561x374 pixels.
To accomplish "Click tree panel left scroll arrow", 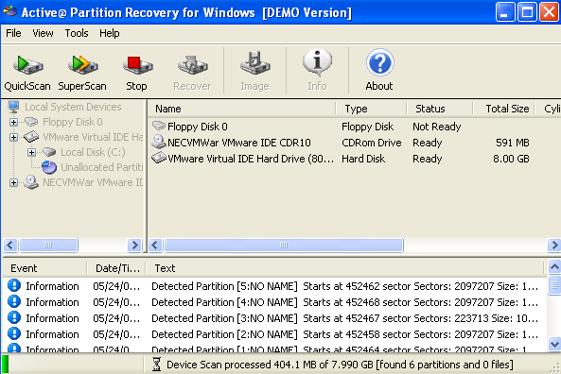I will coord(10,245).
